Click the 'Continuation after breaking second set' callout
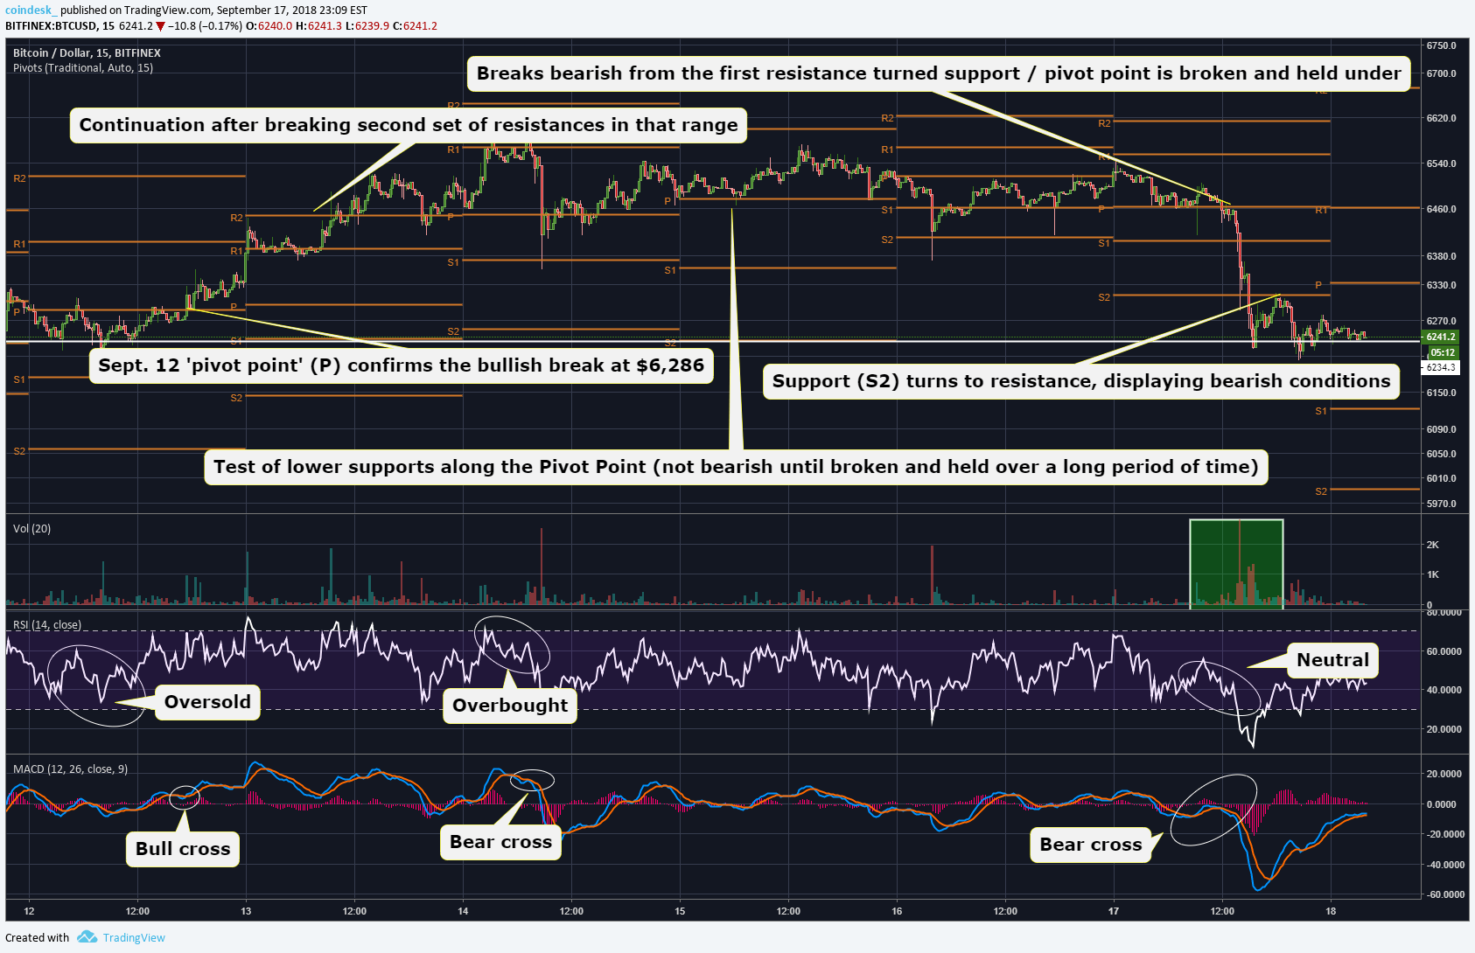This screenshot has height=953, width=1475. (x=409, y=125)
